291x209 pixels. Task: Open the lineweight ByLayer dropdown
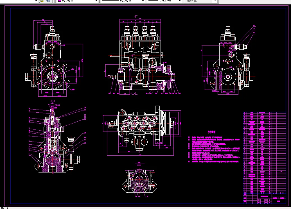164,1
